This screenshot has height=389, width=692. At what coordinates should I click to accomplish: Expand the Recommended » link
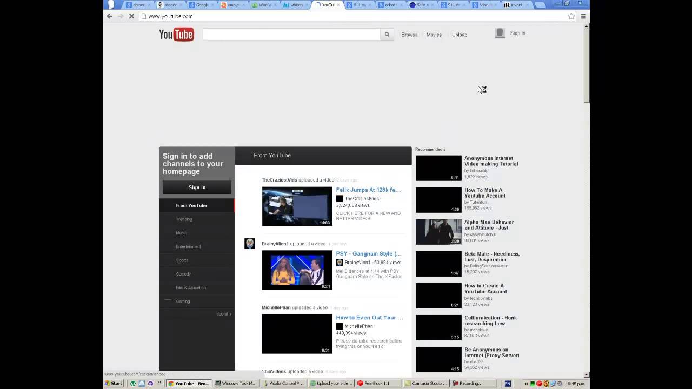coord(430,149)
